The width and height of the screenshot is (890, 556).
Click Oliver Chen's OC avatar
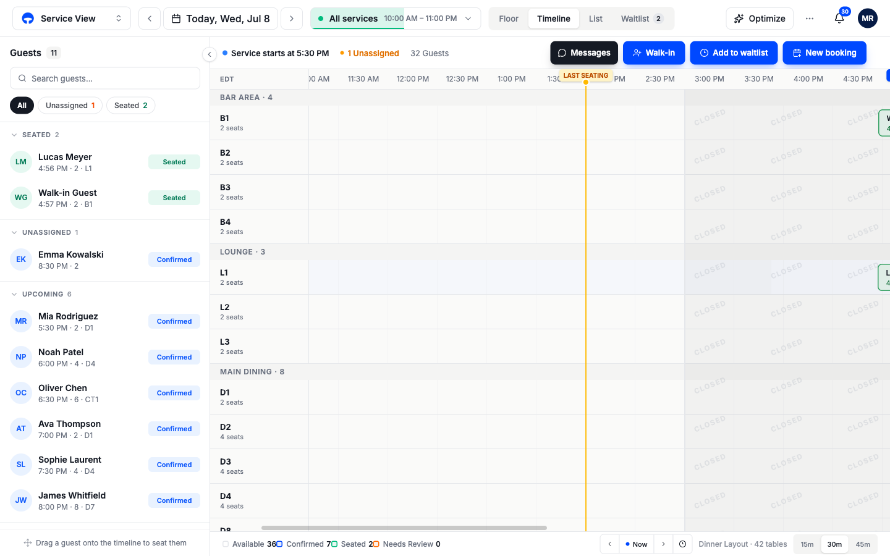[x=21, y=393]
